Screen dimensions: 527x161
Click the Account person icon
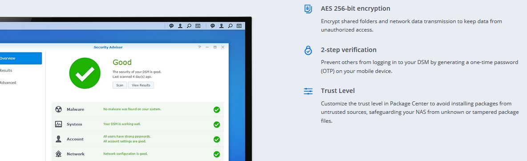58,139
